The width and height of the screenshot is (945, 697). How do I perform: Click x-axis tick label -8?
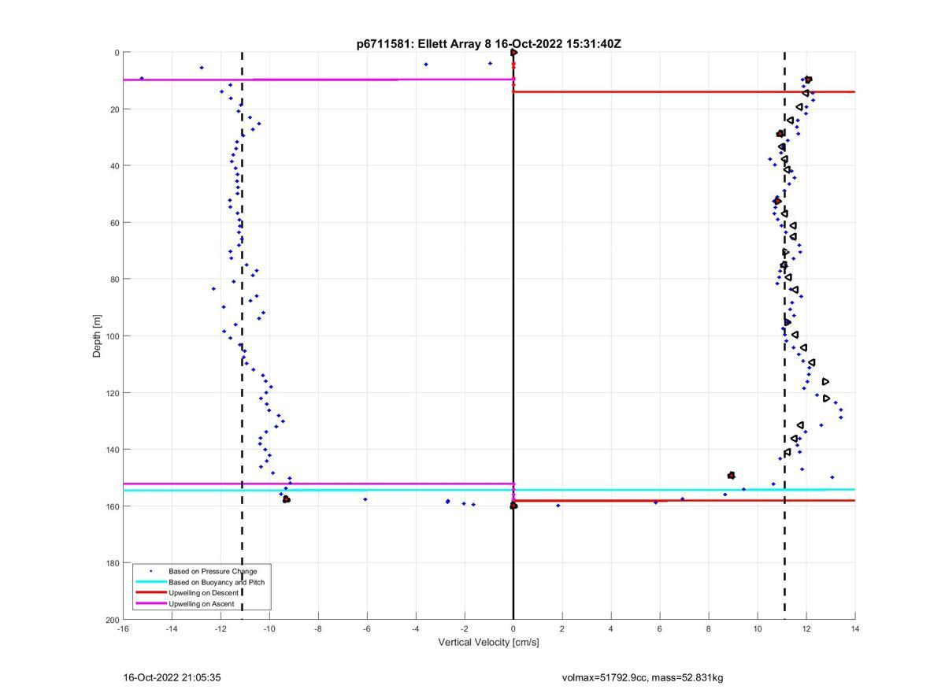(318, 628)
